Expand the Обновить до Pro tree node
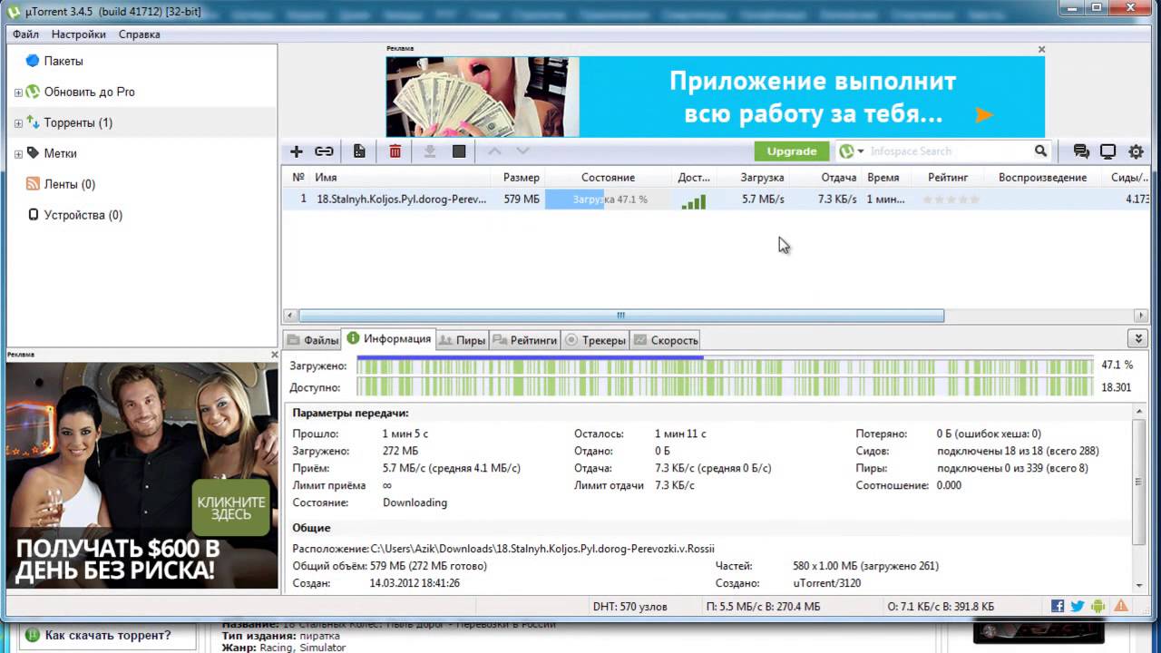The width and height of the screenshot is (1161, 653). (x=18, y=93)
